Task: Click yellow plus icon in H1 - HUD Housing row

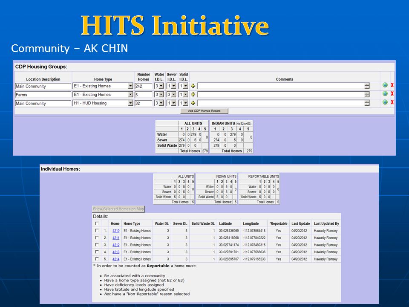Action: tap(193, 103)
